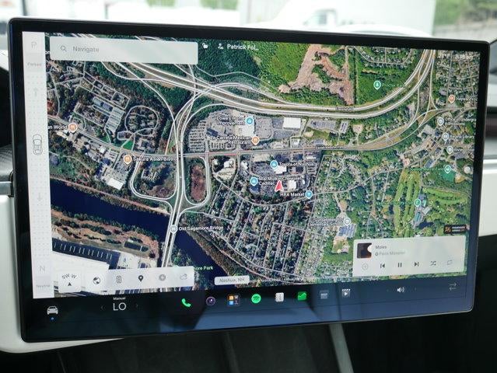
Task: Increase volume with right chevron
Action: point(415,289)
